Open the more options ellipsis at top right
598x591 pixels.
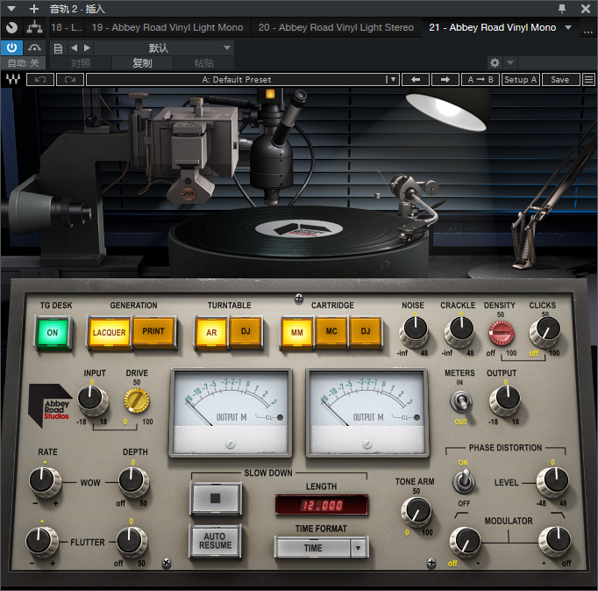tap(588, 31)
